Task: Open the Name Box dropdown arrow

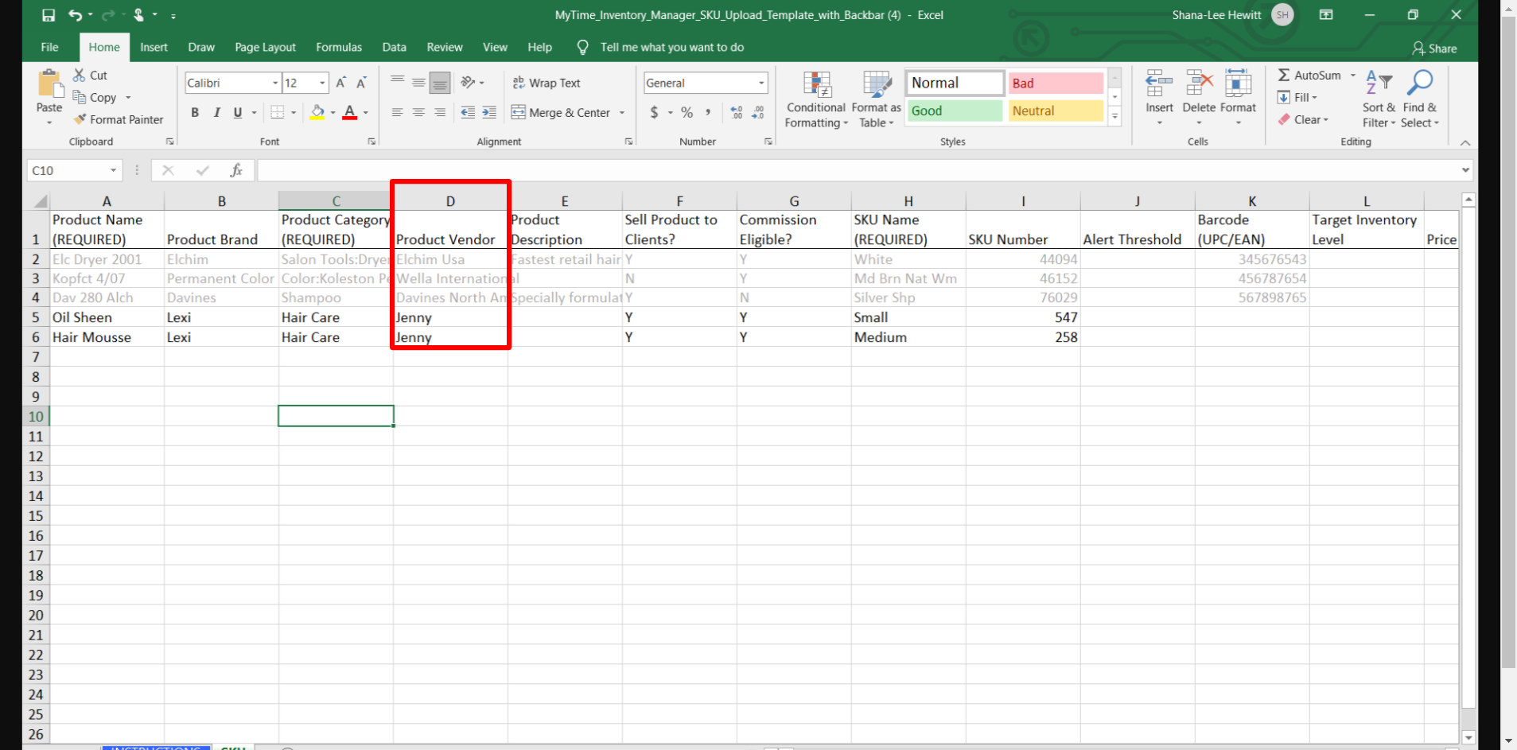Action: point(113,170)
